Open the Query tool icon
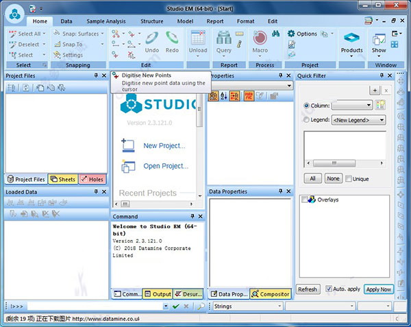The width and height of the screenshot is (411, 327). pos(224,38)
